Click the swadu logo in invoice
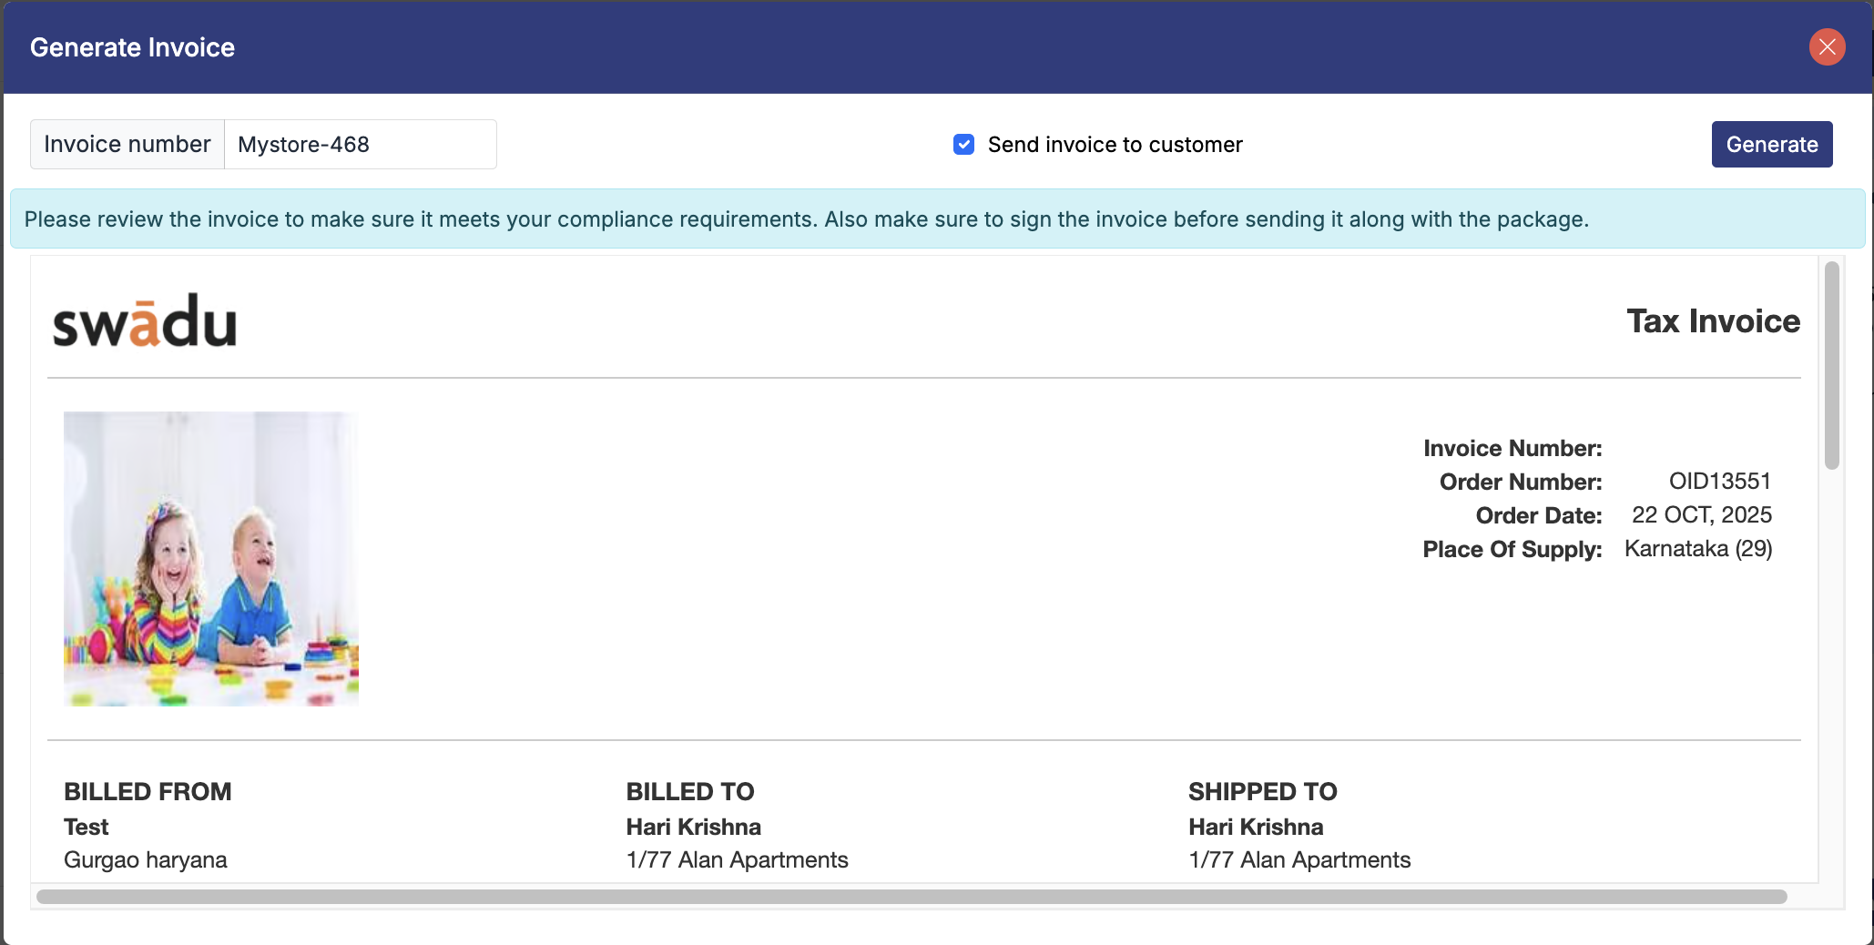The height and width of the screenshot is (945, 1874). 145,321
